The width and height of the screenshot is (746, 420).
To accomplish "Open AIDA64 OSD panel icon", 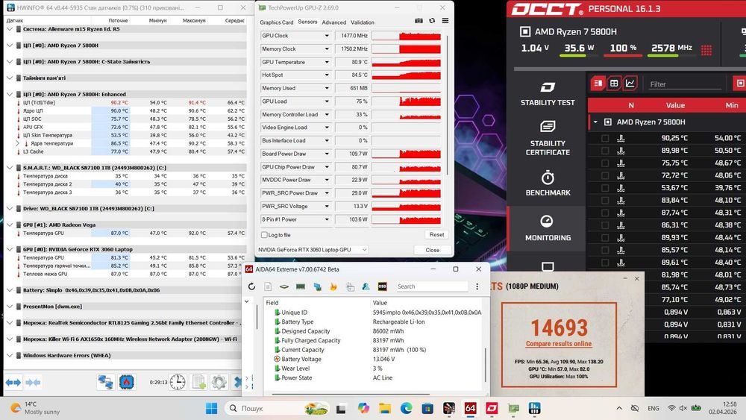I will tap(382, 286).
